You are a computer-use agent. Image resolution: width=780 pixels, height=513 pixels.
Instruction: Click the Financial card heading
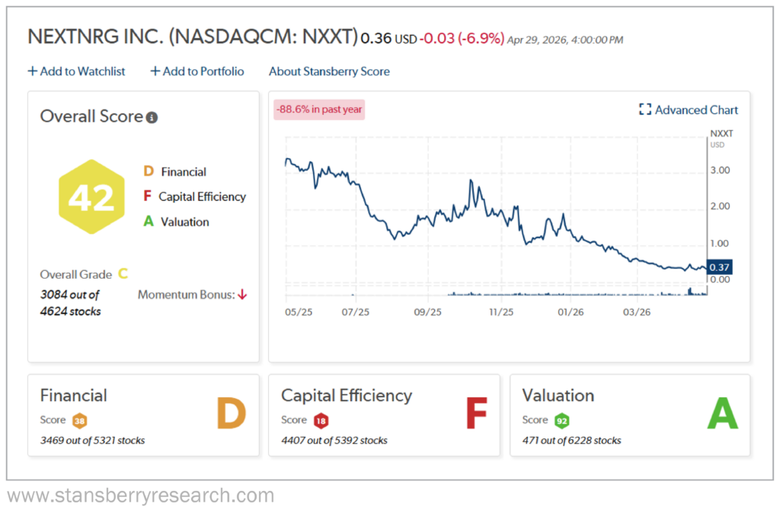pos(74,396)
